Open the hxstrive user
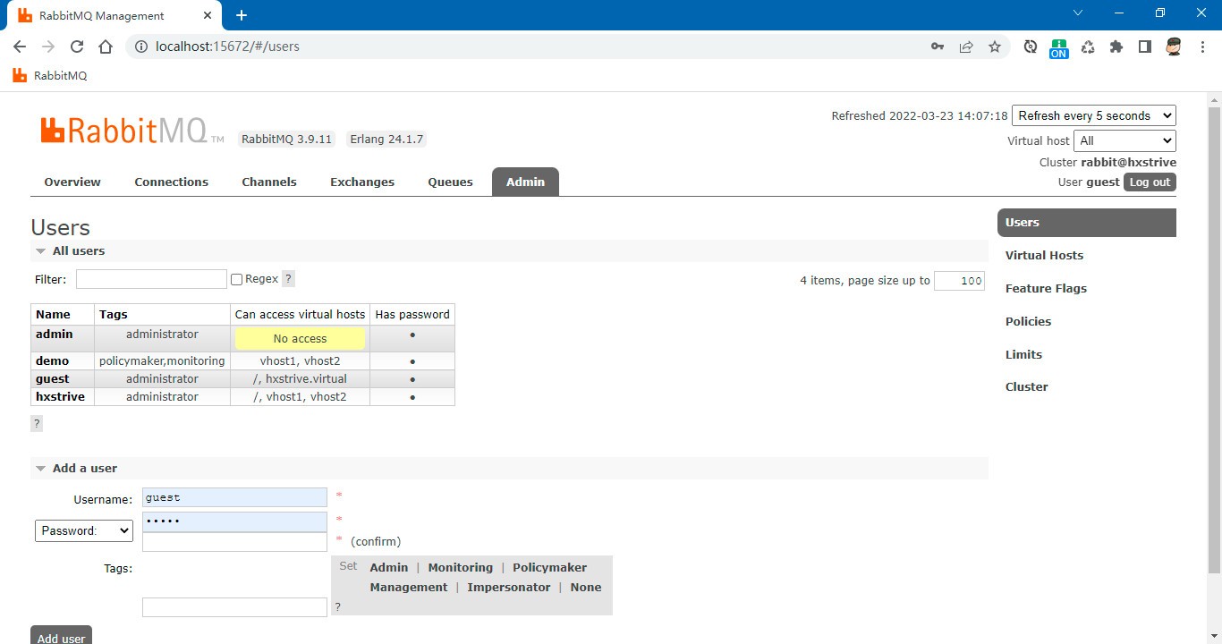Screen dimensions: 1222x644 tap(60, 397)
